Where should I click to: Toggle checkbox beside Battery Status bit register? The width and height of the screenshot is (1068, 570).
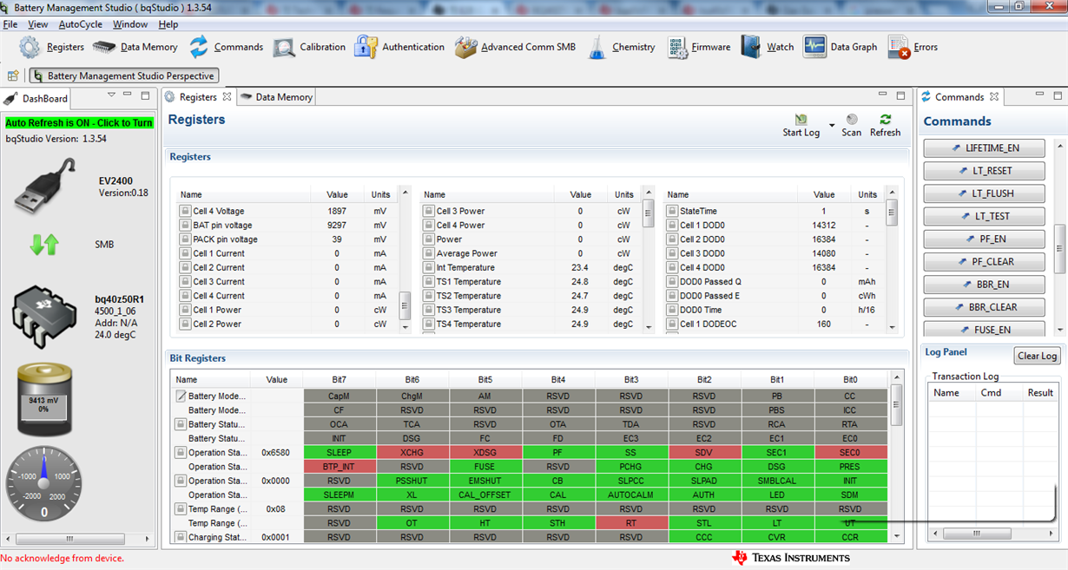coord(181,424)
